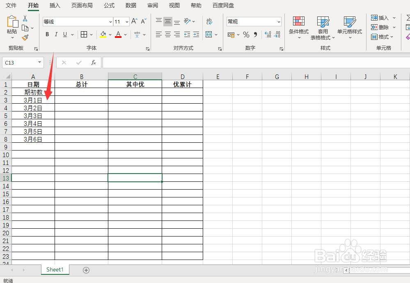Click the 删除 Delete cells button

[383, 27]
